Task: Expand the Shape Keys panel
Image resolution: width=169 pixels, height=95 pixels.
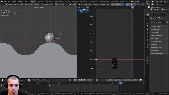Action: pyautogui.click(x=156, y=29)
